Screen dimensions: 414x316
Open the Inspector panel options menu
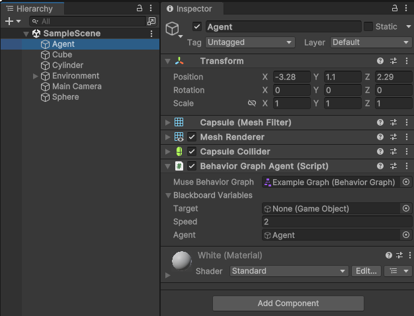pyautogui.click(x=406, y=8)
